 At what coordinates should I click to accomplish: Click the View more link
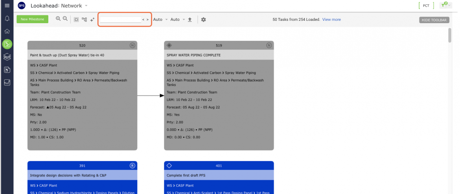[331, 20]
